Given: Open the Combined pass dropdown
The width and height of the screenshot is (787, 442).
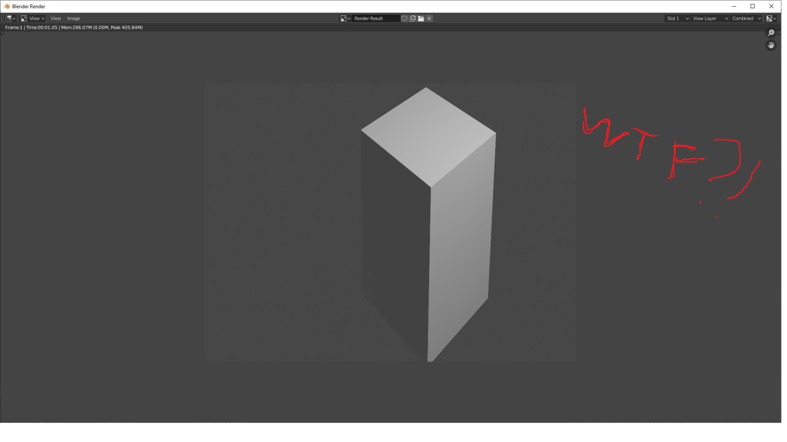Looking at the screenshot, I should click(x=746, y=18).
